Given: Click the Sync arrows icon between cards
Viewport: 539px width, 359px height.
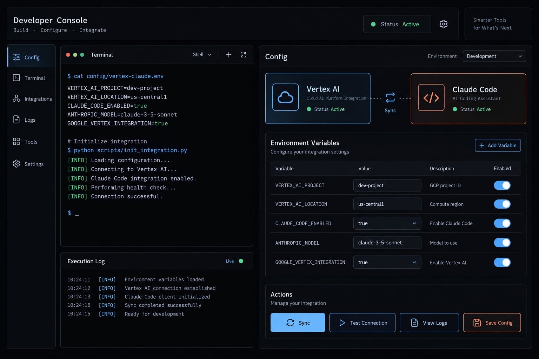Looking at the screenshot, I should coord(390,97).
